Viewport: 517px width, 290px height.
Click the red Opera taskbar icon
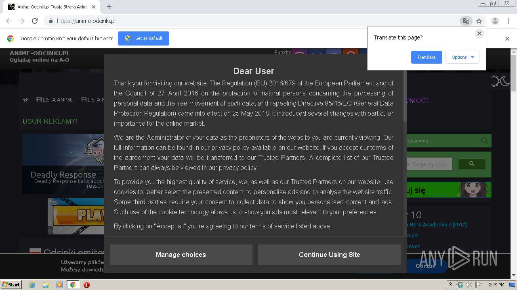pos(86,285)
